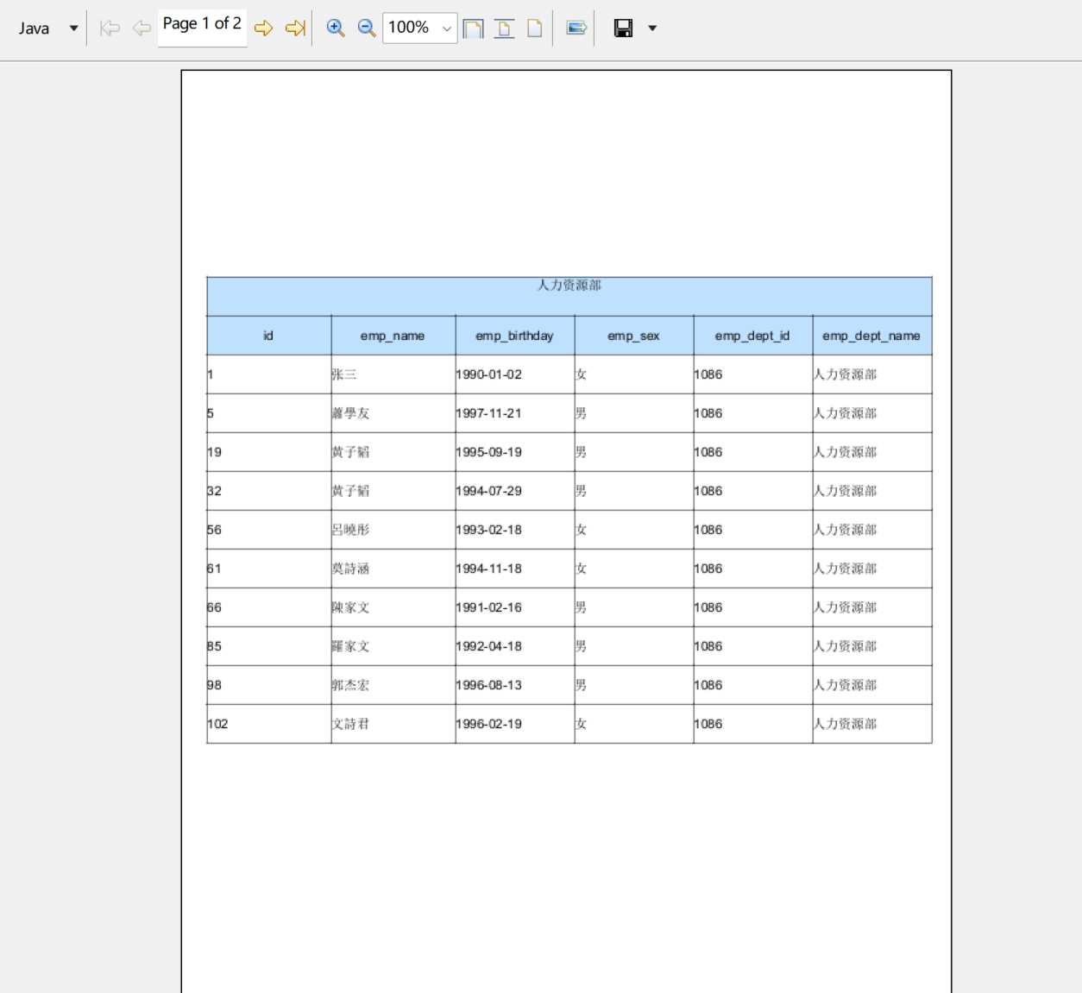Select the row for 张三
The height and width of the screenshot is (993, 1082).
[x=569, y=374]
